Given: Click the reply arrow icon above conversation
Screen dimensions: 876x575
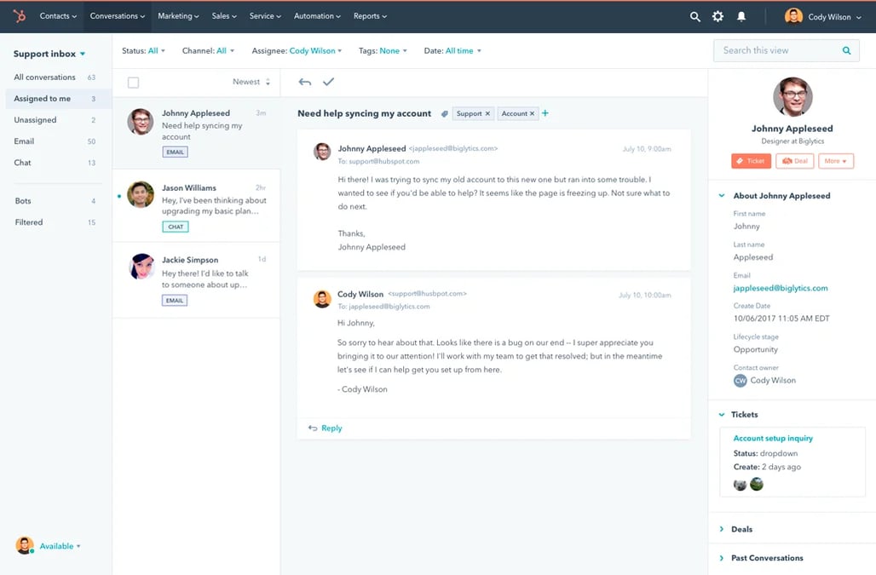Looking at the screenshot, I should pyautogui.click(x=304, y=82).
